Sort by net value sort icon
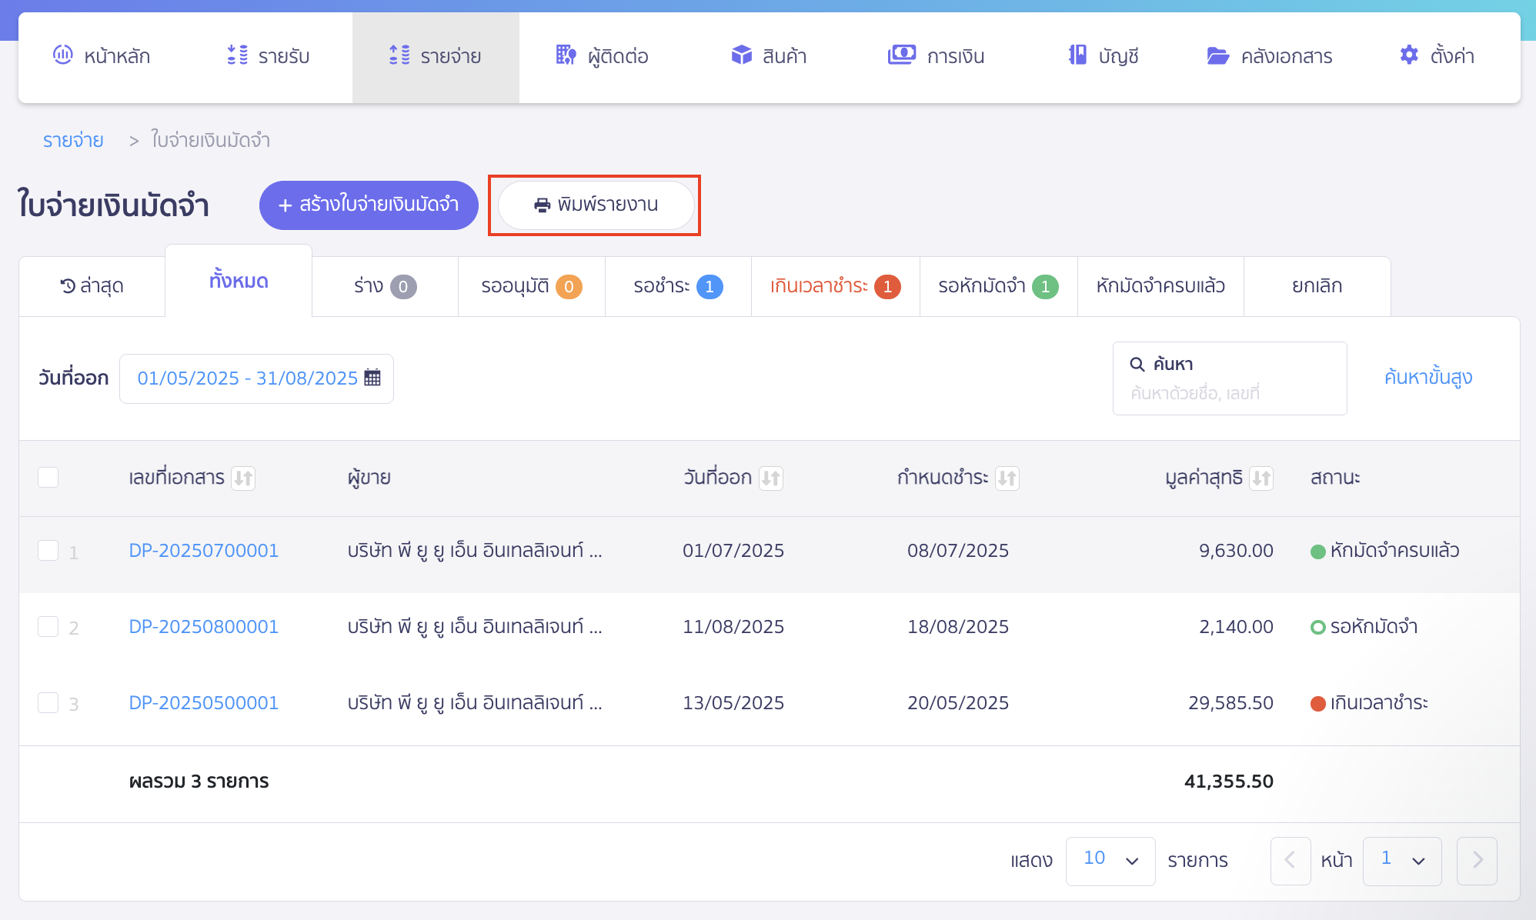1536x920 pixels. [x=1261, y=478]
